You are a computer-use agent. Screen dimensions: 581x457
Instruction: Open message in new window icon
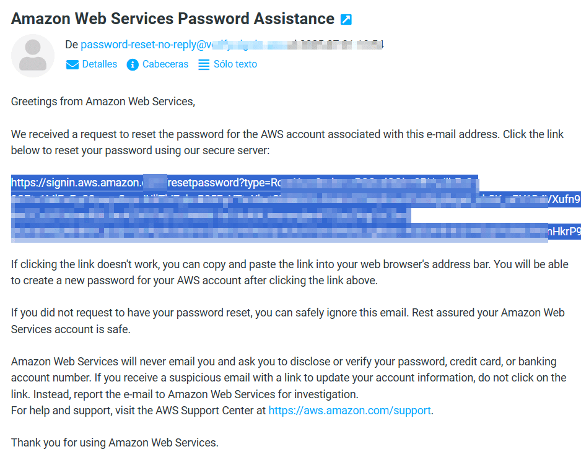346,19
